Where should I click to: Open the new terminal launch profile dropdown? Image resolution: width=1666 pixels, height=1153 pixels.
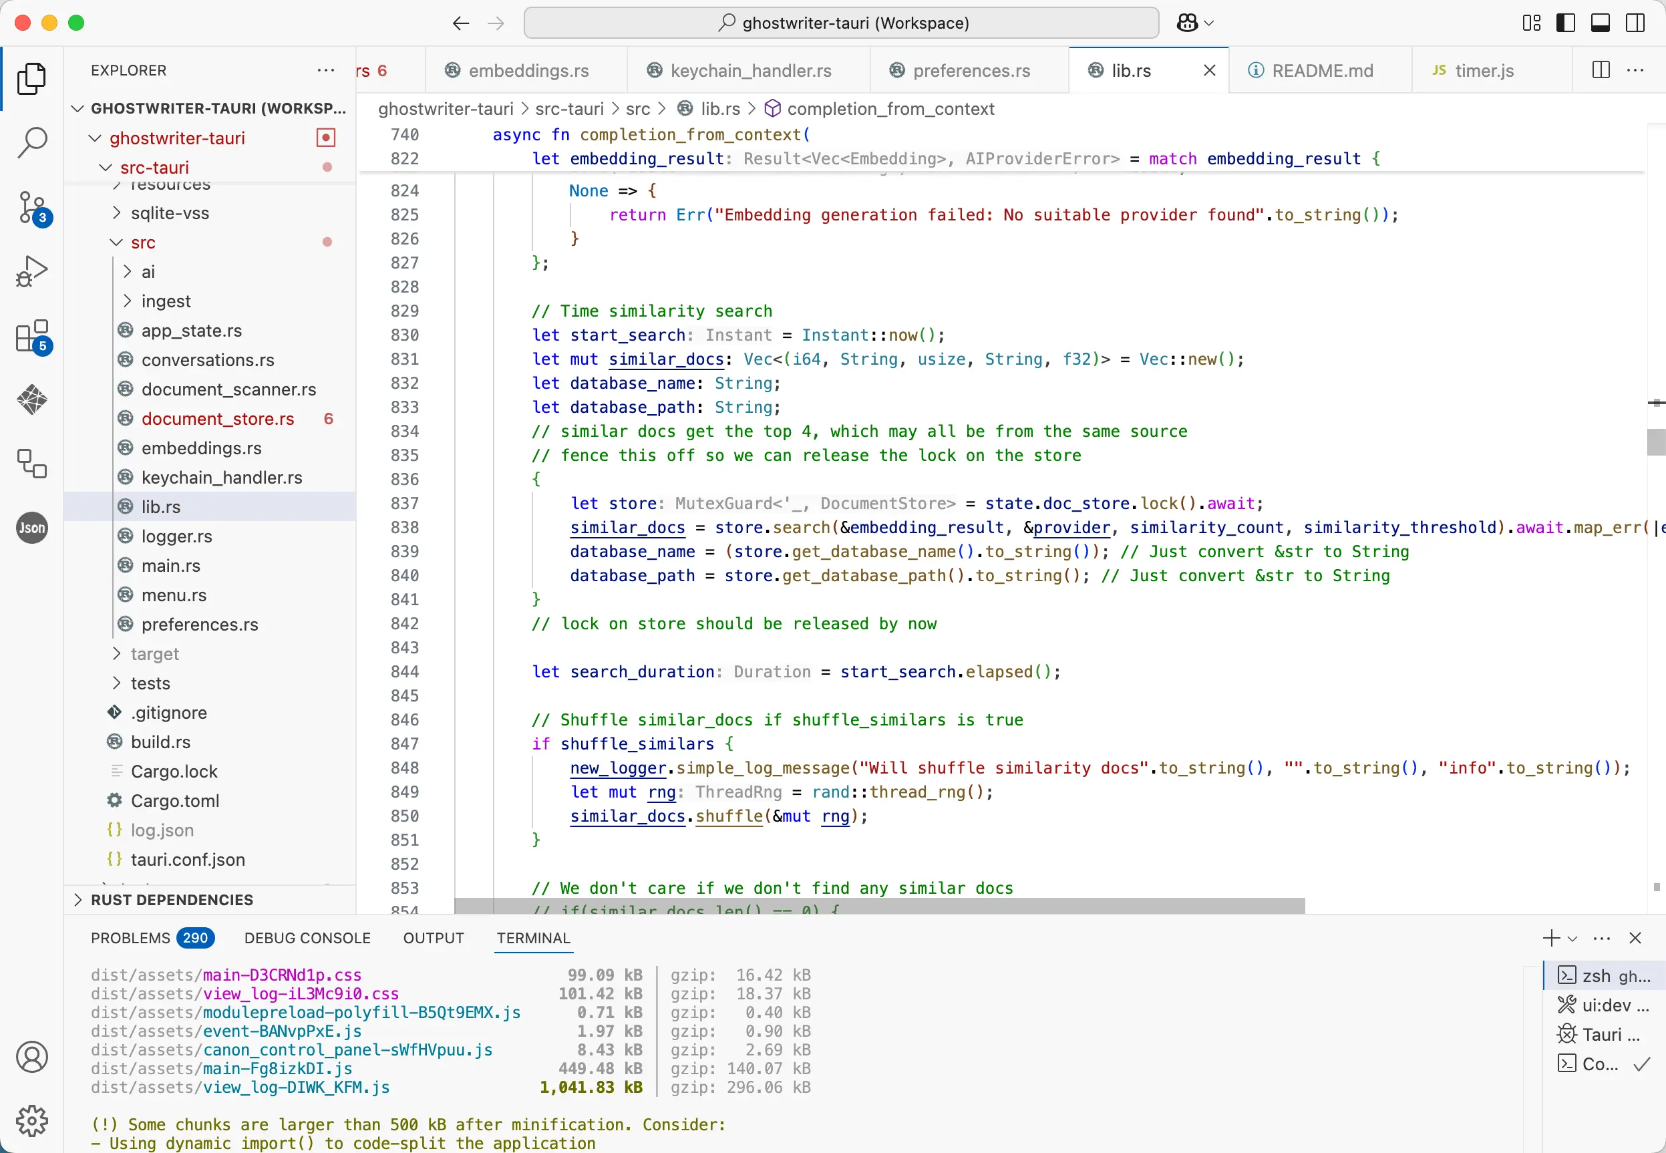pos(1572,939)
